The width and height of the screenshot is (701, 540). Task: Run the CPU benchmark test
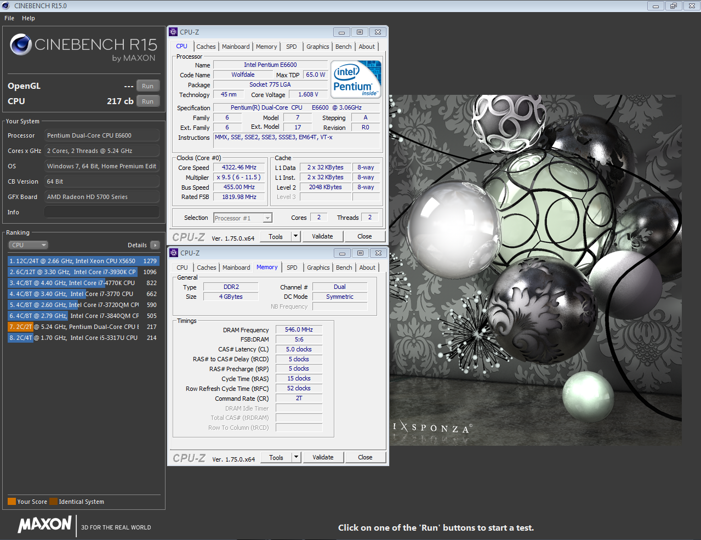pyautogui.click(x=148, y=101)
